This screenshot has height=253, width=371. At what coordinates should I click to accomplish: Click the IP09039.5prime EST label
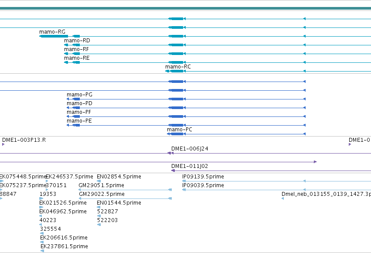[x=203, y=185]
